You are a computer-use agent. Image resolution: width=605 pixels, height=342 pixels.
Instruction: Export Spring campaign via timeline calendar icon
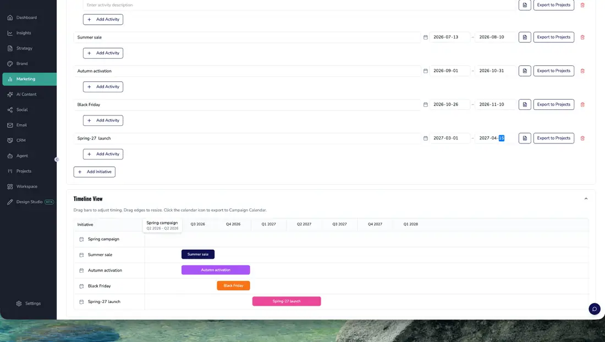(81, 239)
